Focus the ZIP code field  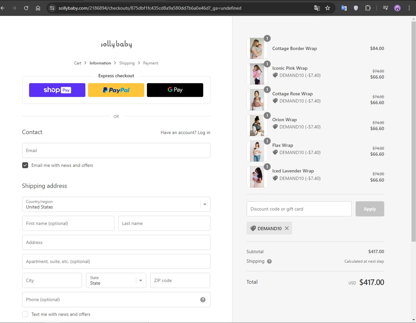(x=180, y=280)
